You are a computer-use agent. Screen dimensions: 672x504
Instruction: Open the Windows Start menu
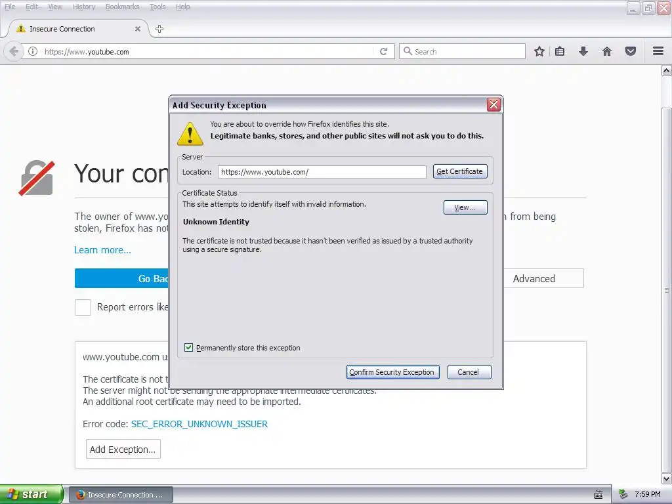point(31,494)
